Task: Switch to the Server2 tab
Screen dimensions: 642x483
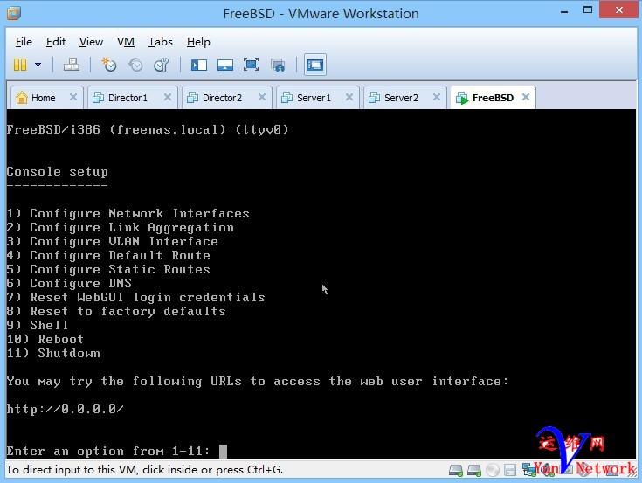Action: coord(399,98)
